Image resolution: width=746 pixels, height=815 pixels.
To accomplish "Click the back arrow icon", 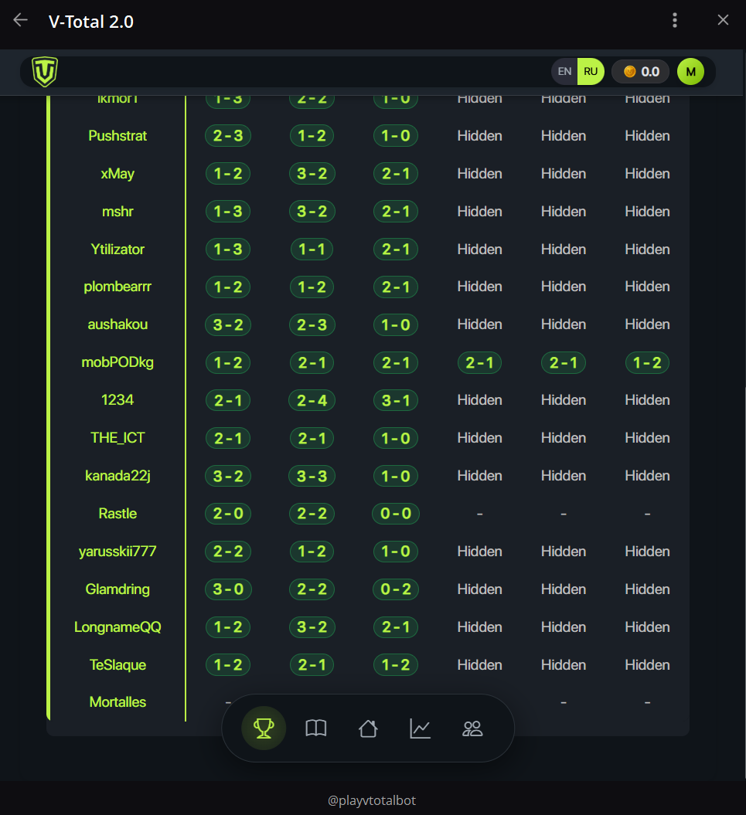I will 21,21.
